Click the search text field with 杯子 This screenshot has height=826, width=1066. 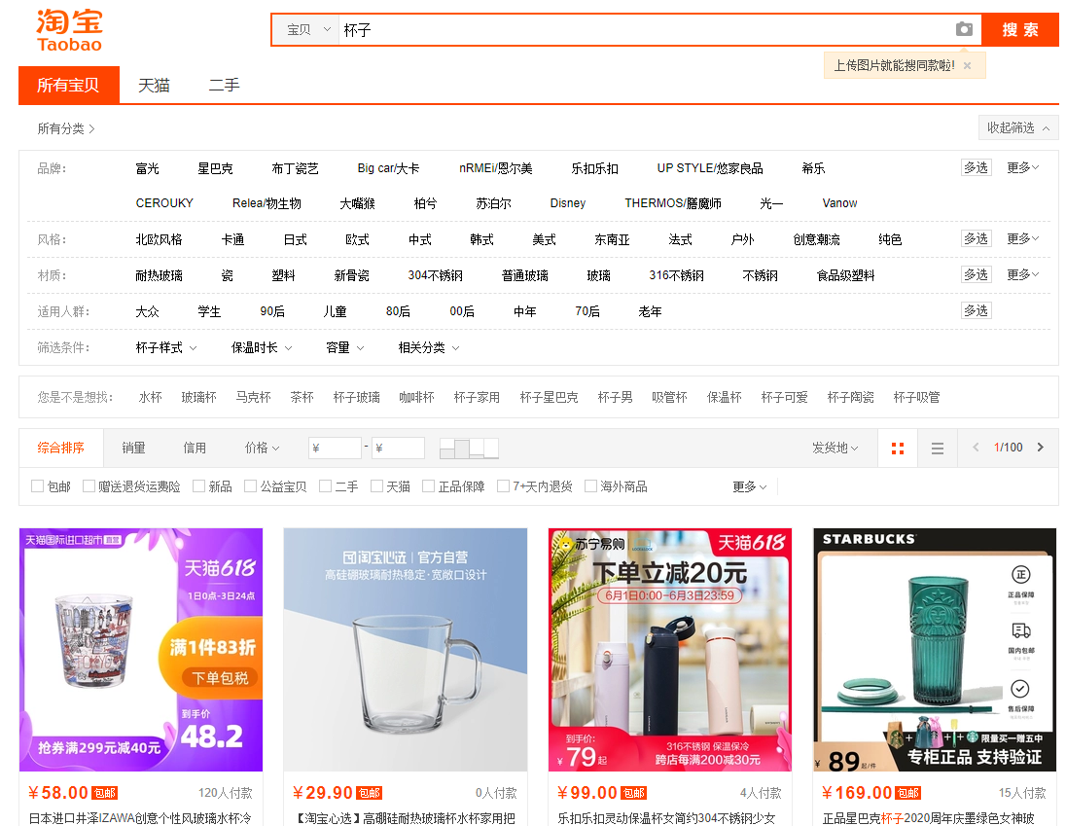pyautogui.click(x=646, y=30)
